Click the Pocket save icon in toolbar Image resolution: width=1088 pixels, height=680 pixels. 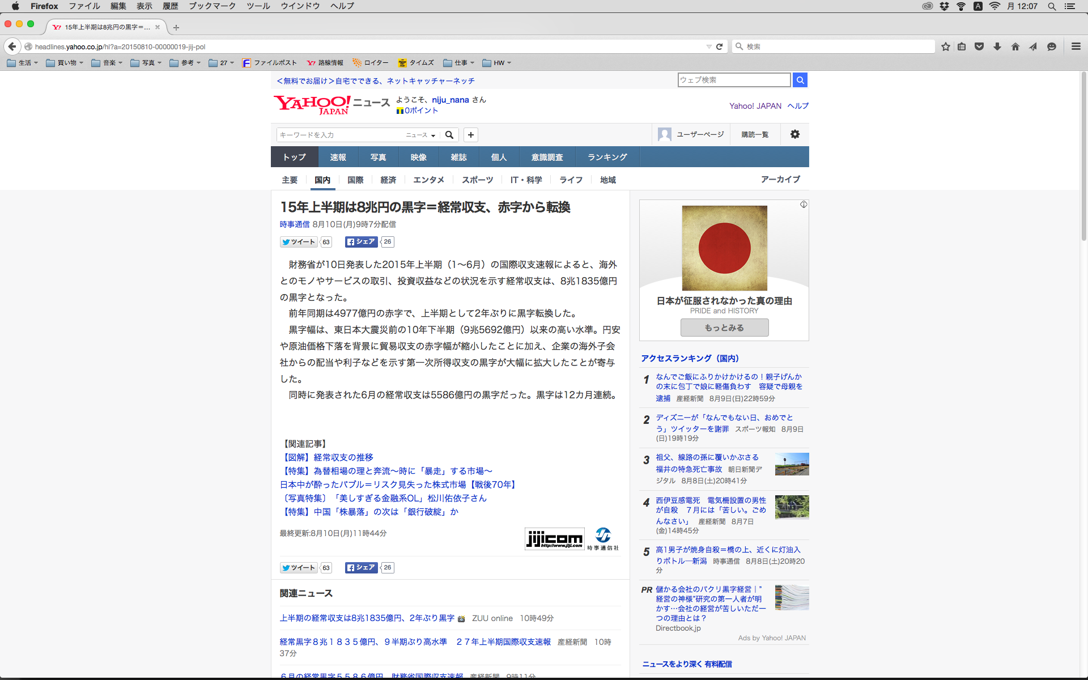(x=979, y=46)
